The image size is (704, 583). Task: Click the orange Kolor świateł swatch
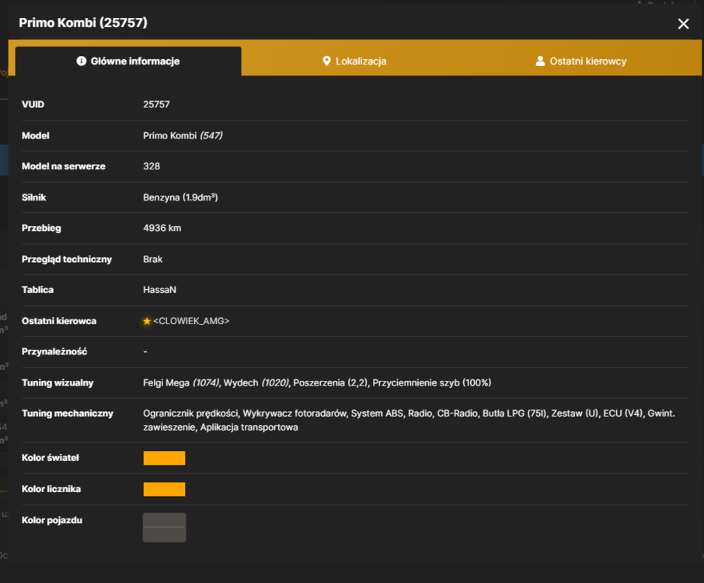point(164,458)
